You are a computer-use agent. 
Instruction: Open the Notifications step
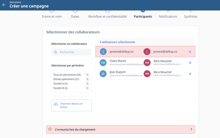[168, 16]
